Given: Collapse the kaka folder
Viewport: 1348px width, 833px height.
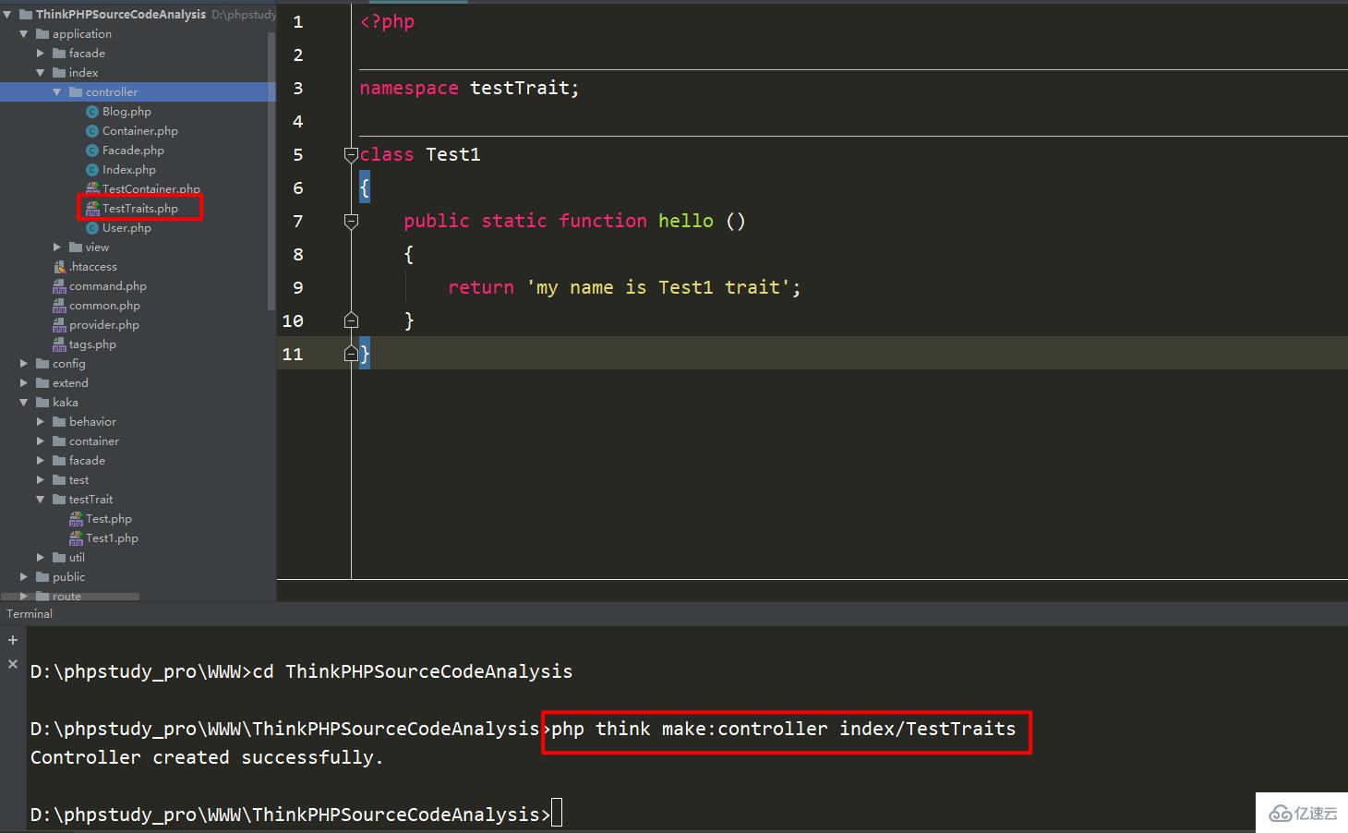Looking at the screenshot, I should 24,403.
